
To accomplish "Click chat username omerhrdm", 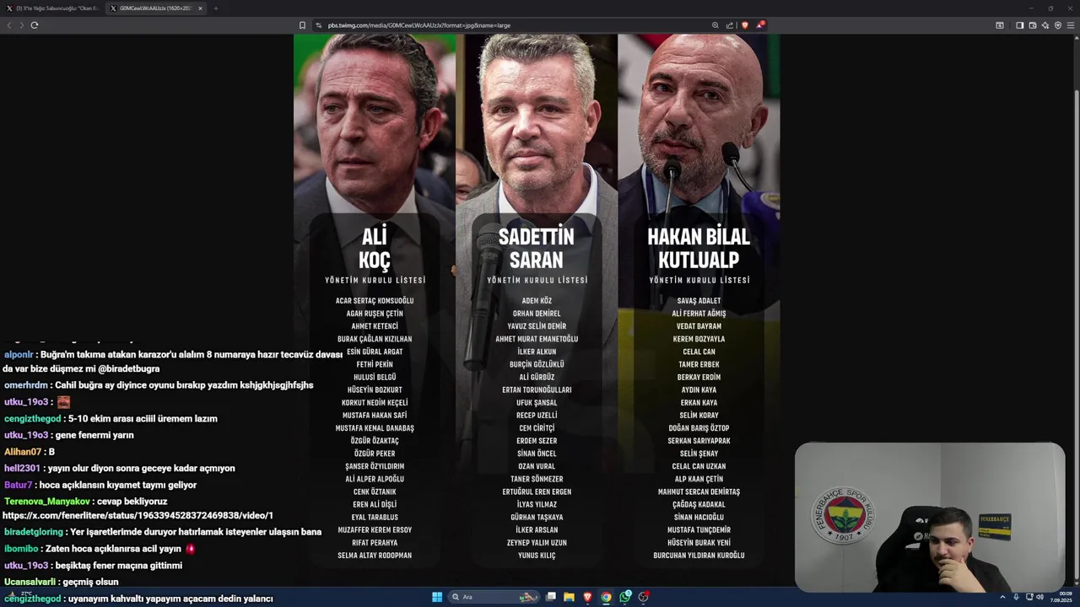I will click(x=26, y=385).
